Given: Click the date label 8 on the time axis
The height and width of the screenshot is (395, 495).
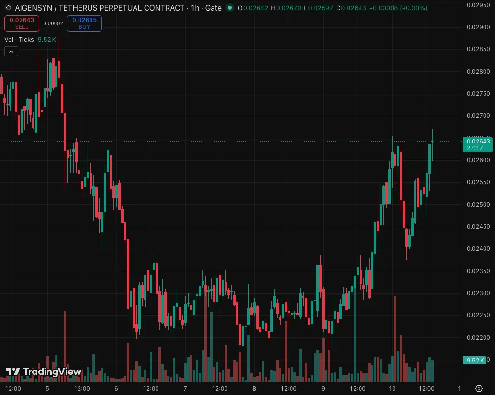Looking at the screenshot, I should click(254, 389).
